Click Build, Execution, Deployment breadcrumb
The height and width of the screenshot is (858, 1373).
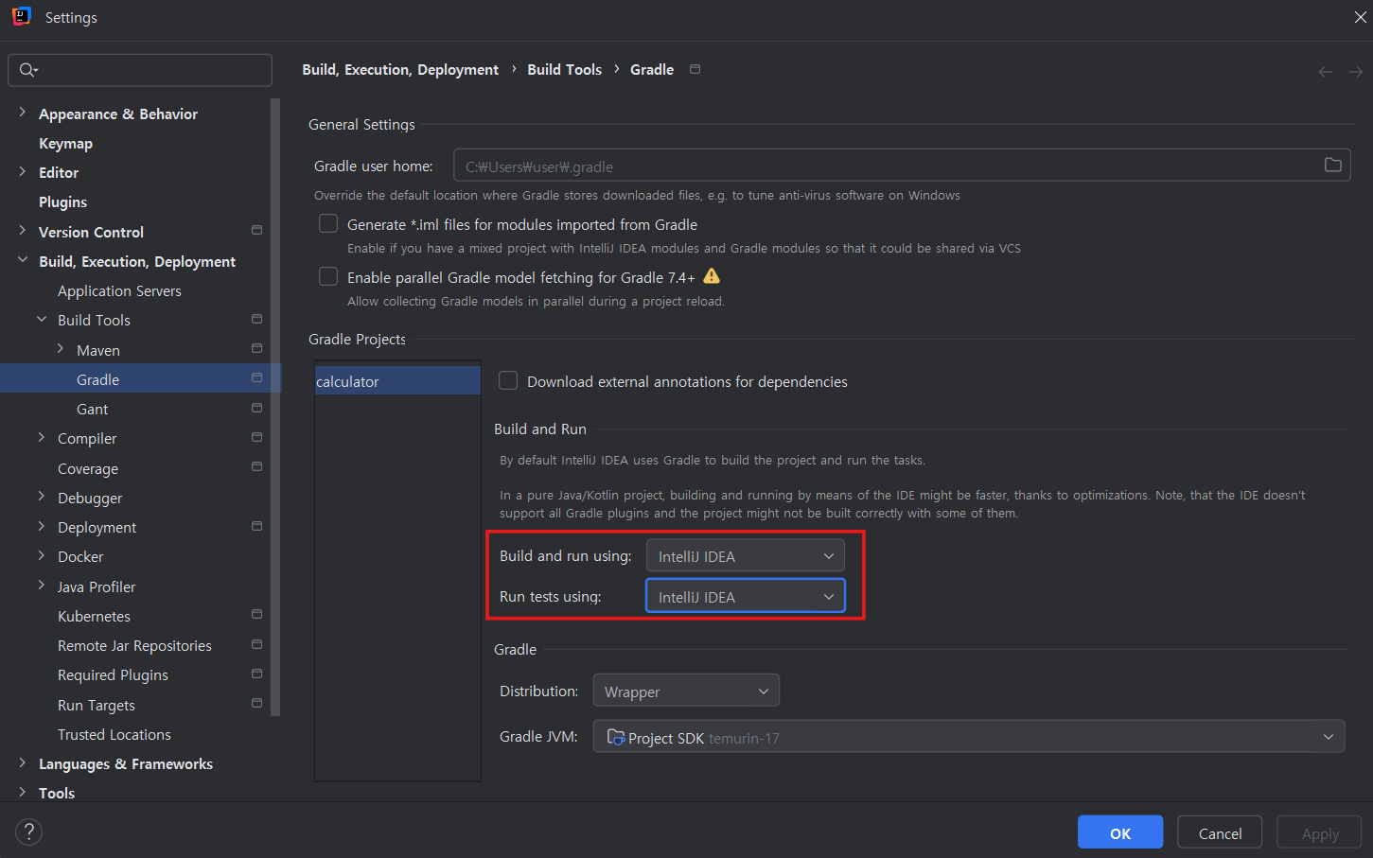pos(400,69)
